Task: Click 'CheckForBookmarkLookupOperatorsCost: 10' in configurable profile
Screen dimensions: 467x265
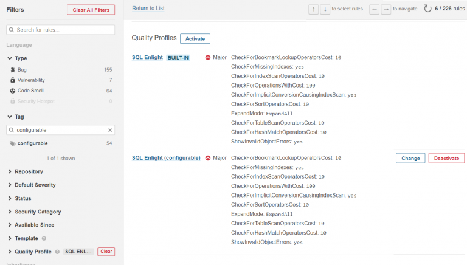Action: (x=286, y=158)
